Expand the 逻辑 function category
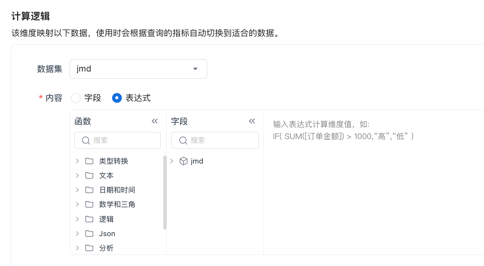This screenshot has width=484, height=266. 77,219
